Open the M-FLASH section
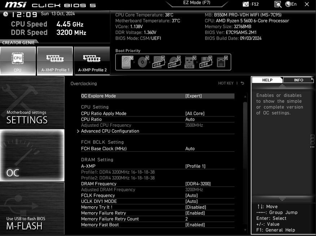This screenshot has height=236, width=316. [x=32, y=208]
